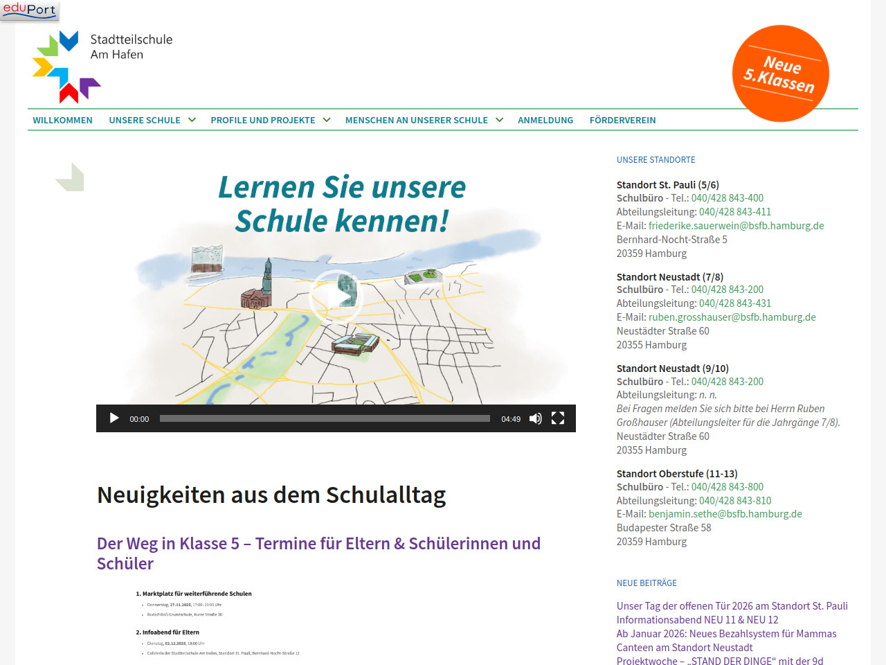This screenshot has height=665, width=886.
Task: Click the eduPort logo badge
Action: [x=30, y=10]
